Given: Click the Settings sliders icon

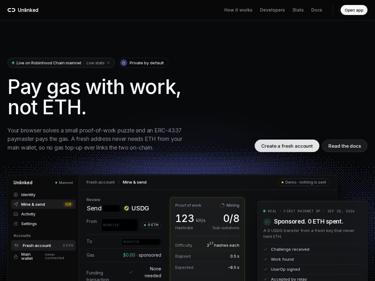Looking at the screenshot, I should click(x=16, y=224).
